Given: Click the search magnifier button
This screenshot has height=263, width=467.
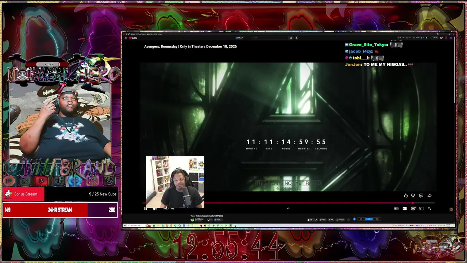Looking at the screenshot, I should pos(291,38).
